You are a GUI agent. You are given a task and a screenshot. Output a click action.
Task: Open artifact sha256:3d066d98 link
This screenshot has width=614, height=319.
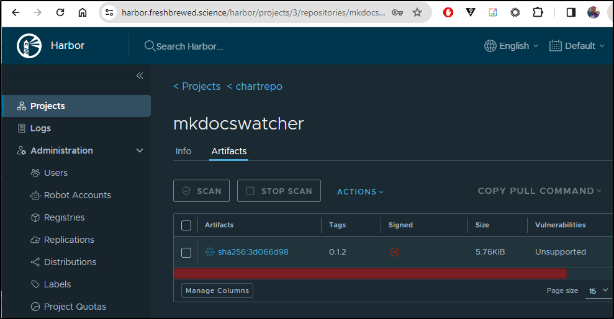pos(253,252)
